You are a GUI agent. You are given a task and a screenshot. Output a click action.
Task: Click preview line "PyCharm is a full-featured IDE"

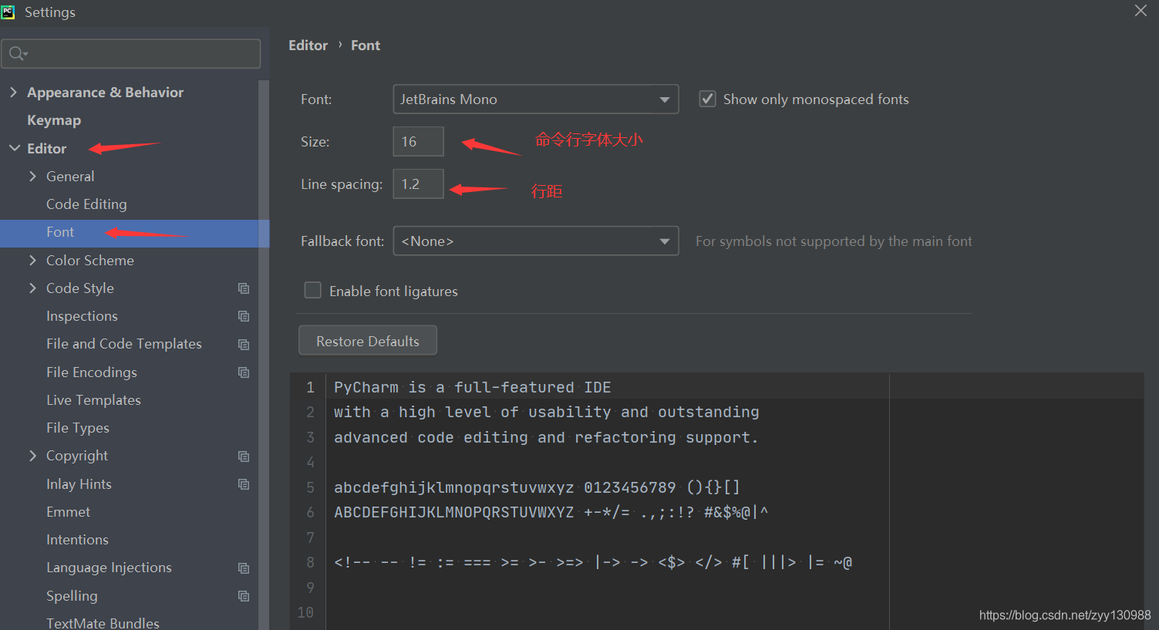coord(472,387)
